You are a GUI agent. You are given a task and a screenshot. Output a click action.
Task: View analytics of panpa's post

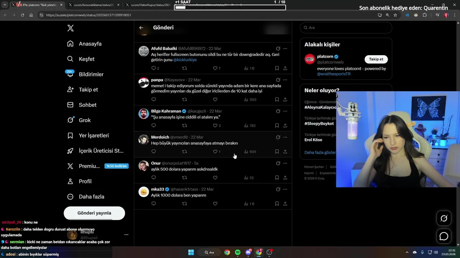click(250, 100)
